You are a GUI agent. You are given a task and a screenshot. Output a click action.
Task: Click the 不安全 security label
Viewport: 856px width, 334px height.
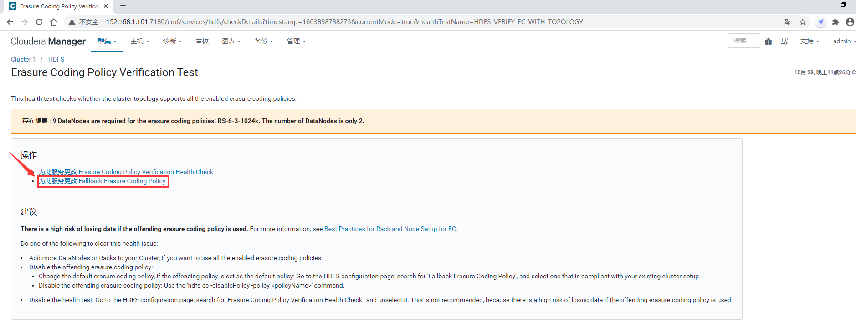coord(89,22)
